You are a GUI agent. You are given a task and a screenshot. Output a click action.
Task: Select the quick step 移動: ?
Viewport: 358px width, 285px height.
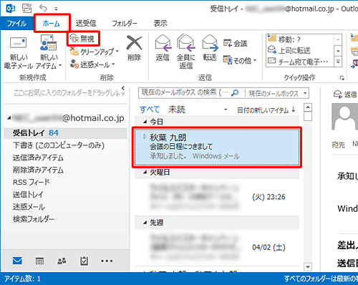[x=299, y=39]
